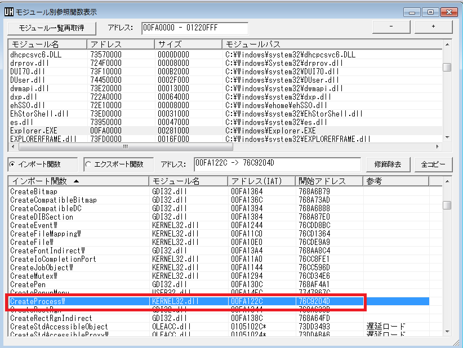The image size is (463, 348).
Task: Close the モジュール別参照関数表示 window
Action: (x=449, y=12)
